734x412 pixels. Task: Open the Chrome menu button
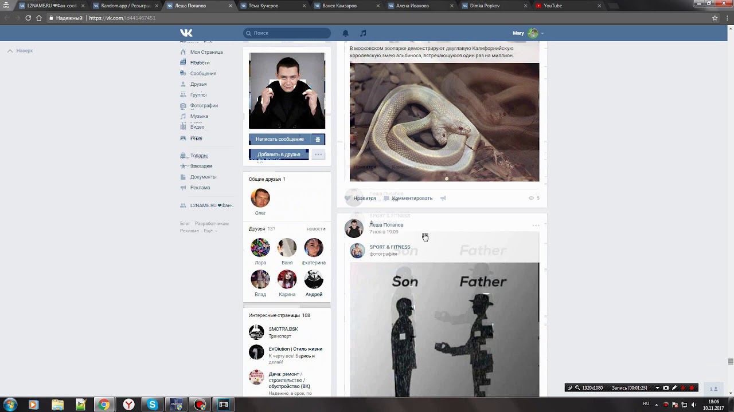[727, 18]
